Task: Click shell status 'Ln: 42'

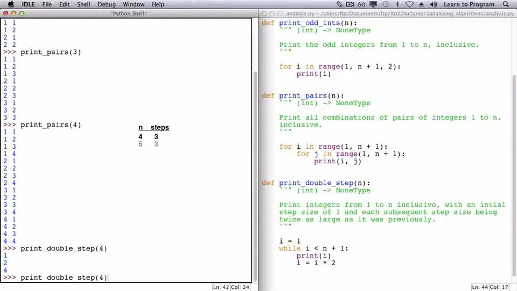Action: (221, 287)
